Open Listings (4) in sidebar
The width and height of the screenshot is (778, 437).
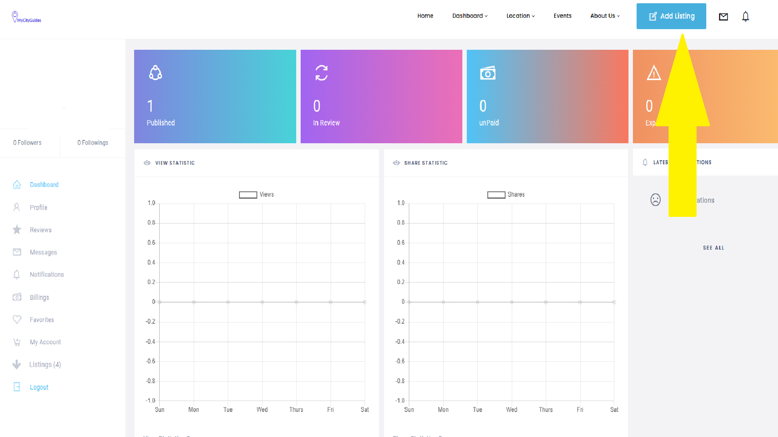coord(45,365)
